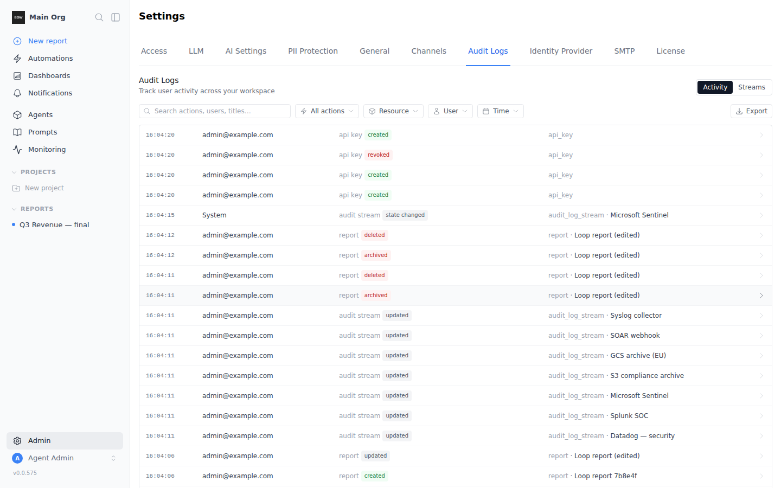Viewport: 781px width, 488px height.
Task: Focus the Search actions, users, titles field
Action: (x=215, y=111)
